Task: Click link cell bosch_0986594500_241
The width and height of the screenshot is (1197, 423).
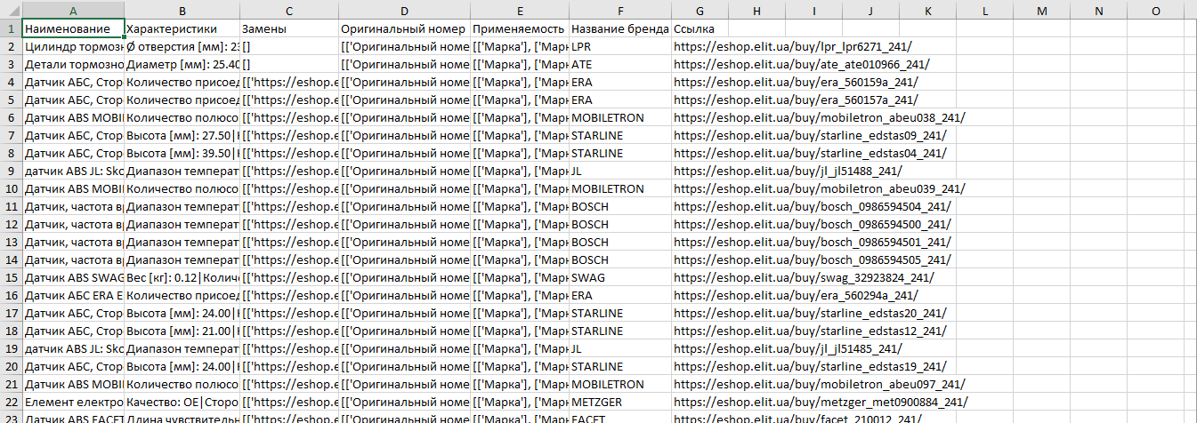Action: tap(812, 224)
